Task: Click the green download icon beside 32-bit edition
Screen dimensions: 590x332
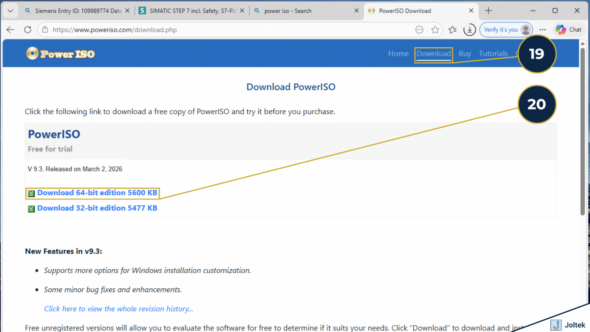Action: [x=31, y=209]
